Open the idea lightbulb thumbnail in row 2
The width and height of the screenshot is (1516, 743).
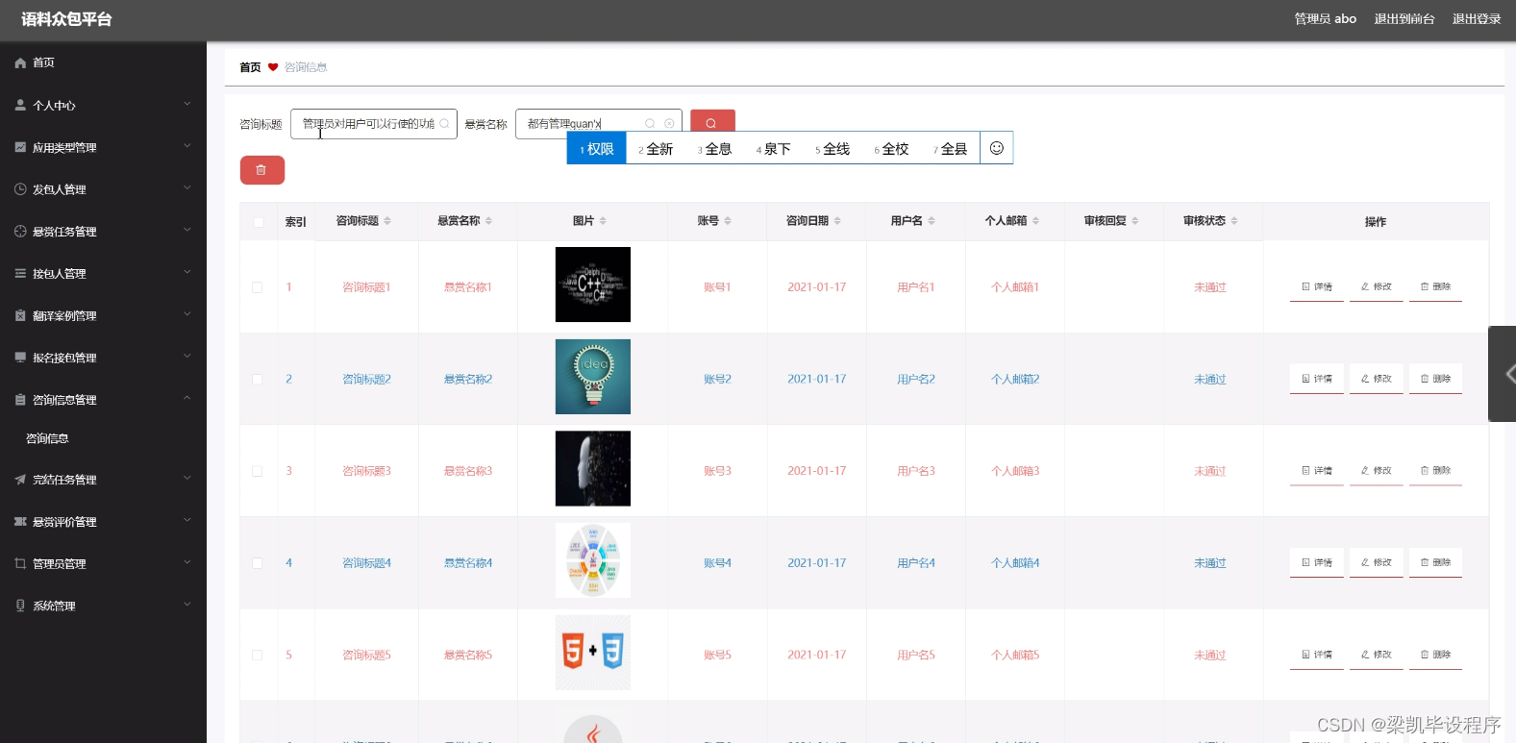pos(593,377)
